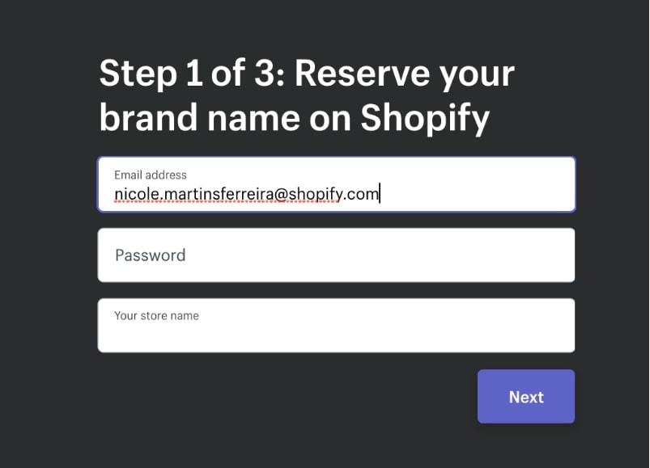Click the 'Reserve your' heading words
This screenshot has width=650, height=468.
(x=405, y=74)
